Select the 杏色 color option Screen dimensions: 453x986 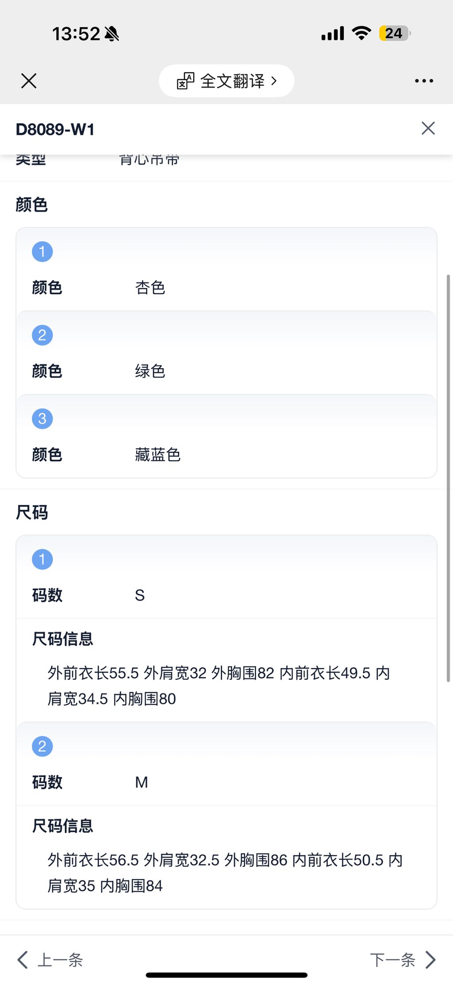click(150, 288)
